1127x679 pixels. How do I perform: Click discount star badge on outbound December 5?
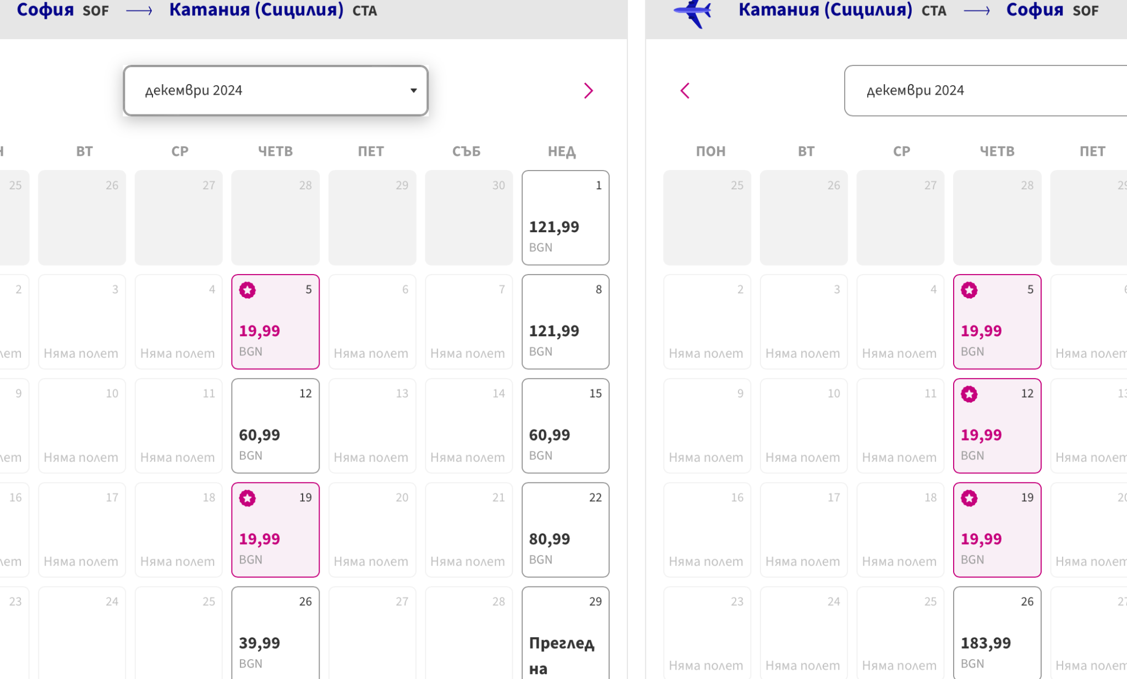coord(248,290)
